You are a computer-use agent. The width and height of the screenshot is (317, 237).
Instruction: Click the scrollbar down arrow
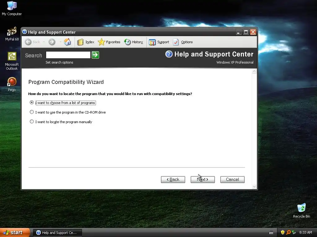click(x=254, y=187)
